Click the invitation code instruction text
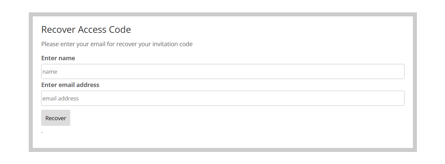 tap(117, 44)
